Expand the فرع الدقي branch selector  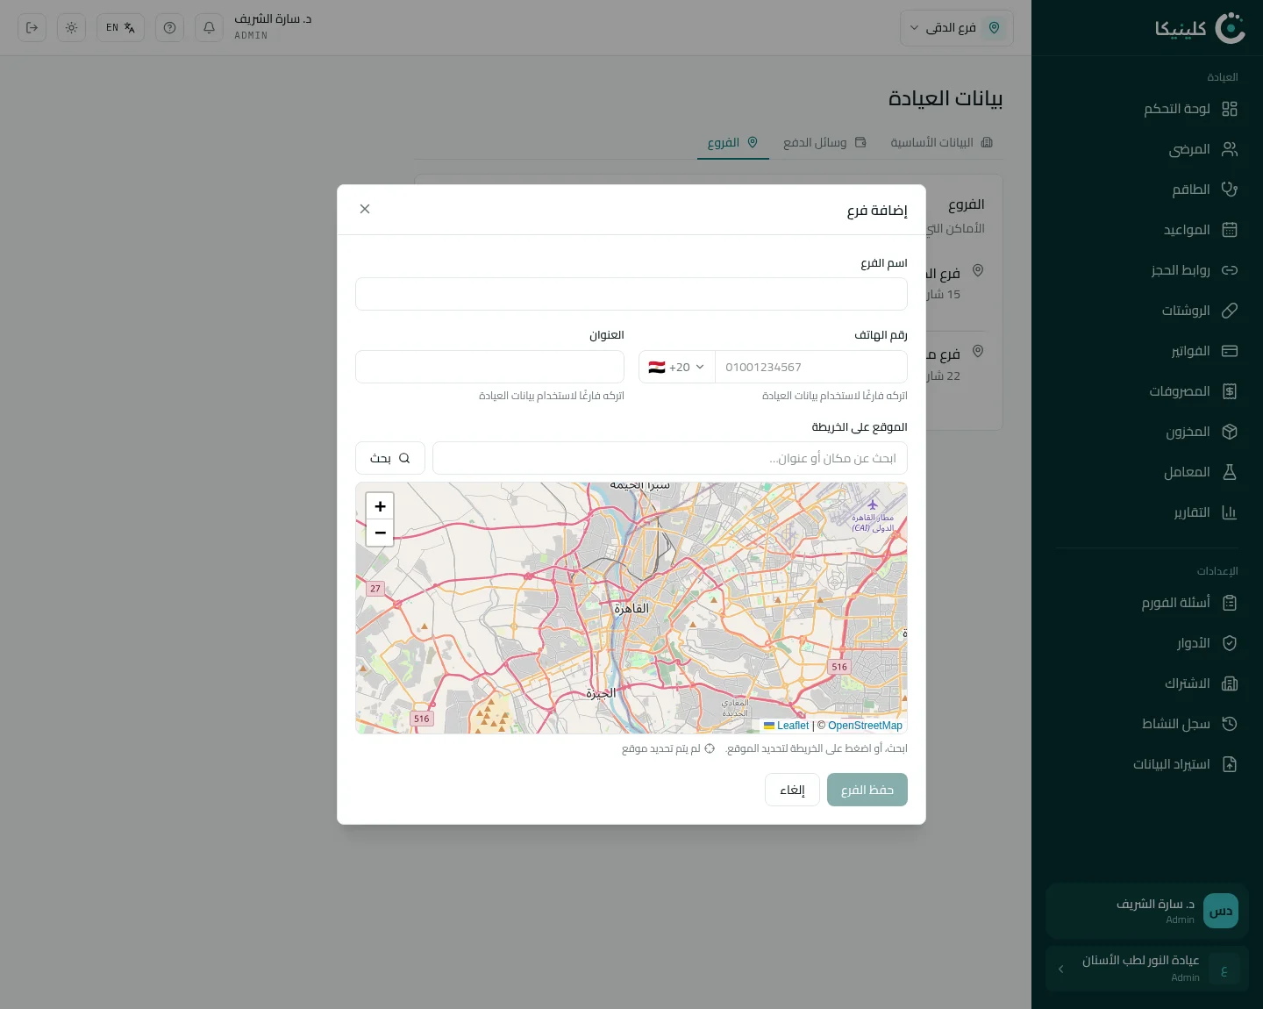[957, 28]
